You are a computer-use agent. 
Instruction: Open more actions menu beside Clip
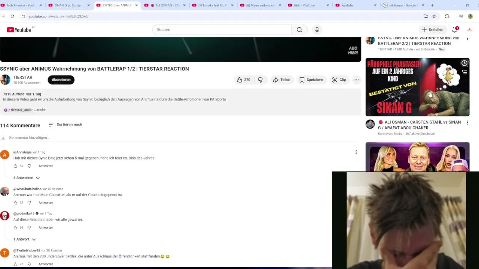pos(357,80)
